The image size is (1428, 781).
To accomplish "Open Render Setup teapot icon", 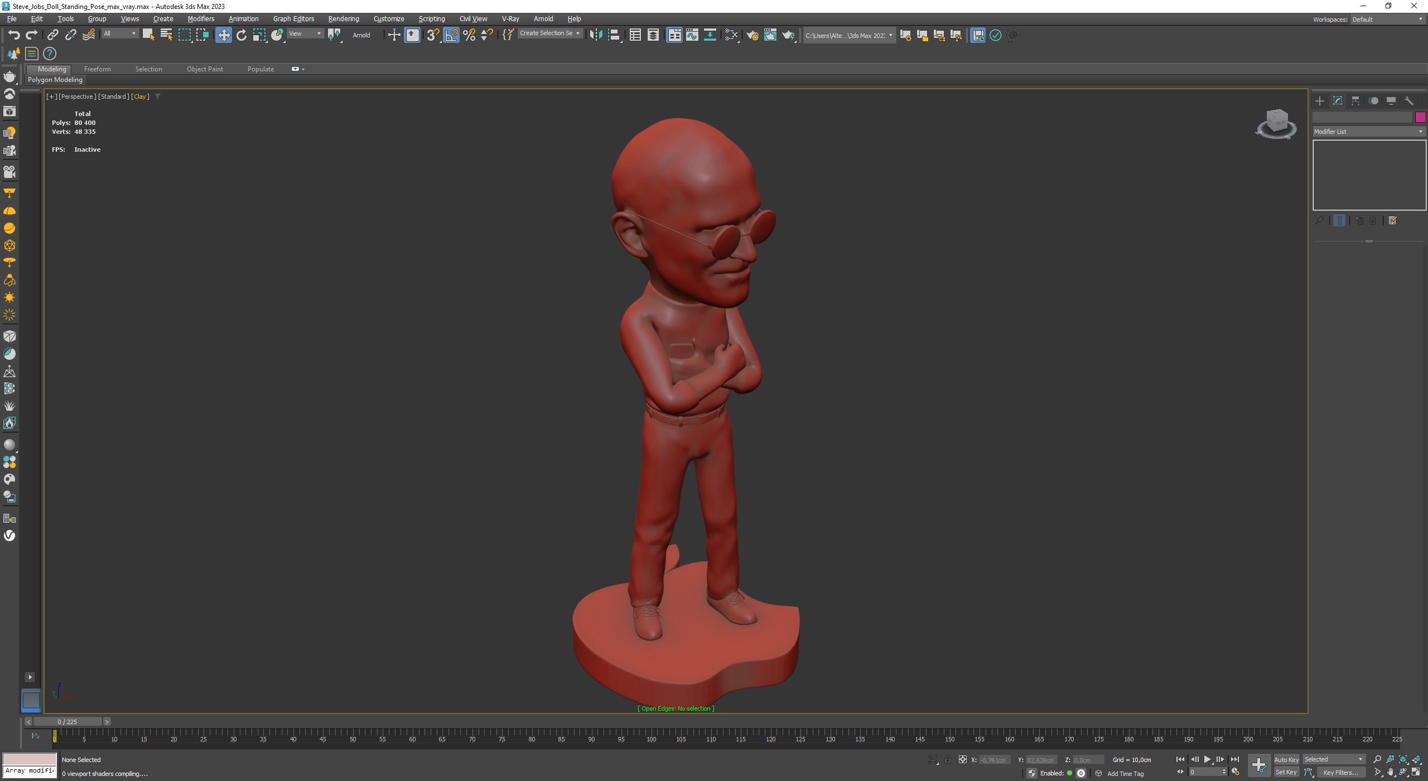I will coord(752,35).
